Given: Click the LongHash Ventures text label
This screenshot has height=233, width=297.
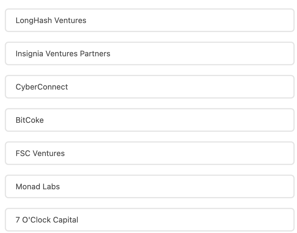Looking at the screenshot, I should click(51, 20).
